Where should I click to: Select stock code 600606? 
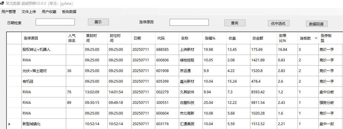click(x=167, y=60)
